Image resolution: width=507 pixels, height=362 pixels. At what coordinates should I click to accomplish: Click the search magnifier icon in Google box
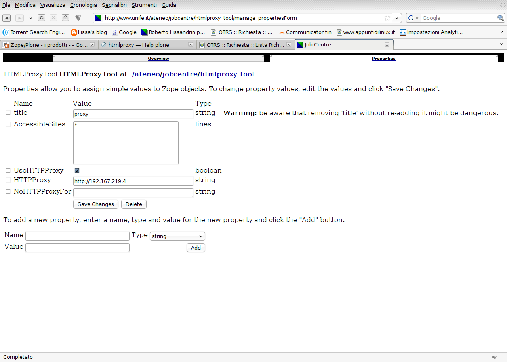501,18
